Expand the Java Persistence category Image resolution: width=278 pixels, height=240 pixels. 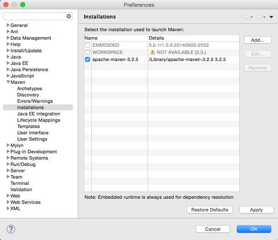[x=8, y=69]
